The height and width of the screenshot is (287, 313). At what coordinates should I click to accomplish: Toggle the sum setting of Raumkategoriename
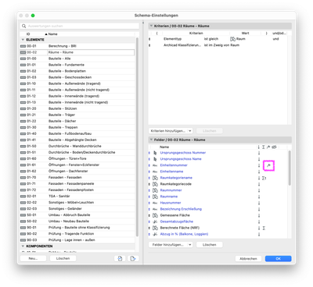point(264,178)
